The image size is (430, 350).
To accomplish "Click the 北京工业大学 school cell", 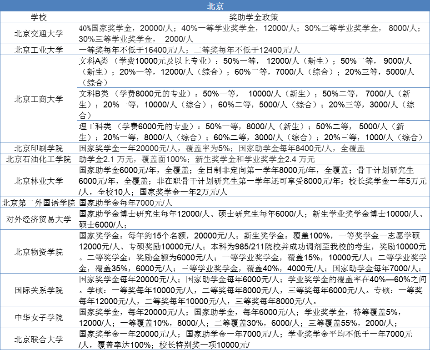I will pyautogui.click(x=38, y=50).
